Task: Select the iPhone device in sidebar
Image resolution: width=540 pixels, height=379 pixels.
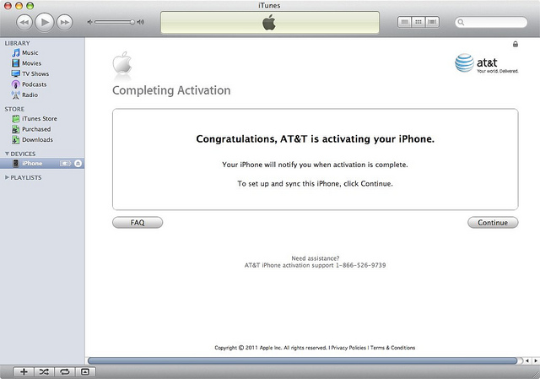Action: [42, 163]
